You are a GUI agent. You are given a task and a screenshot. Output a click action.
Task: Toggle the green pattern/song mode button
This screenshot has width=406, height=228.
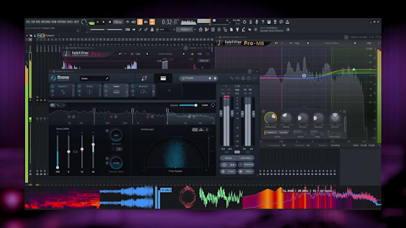coord(92,23)
